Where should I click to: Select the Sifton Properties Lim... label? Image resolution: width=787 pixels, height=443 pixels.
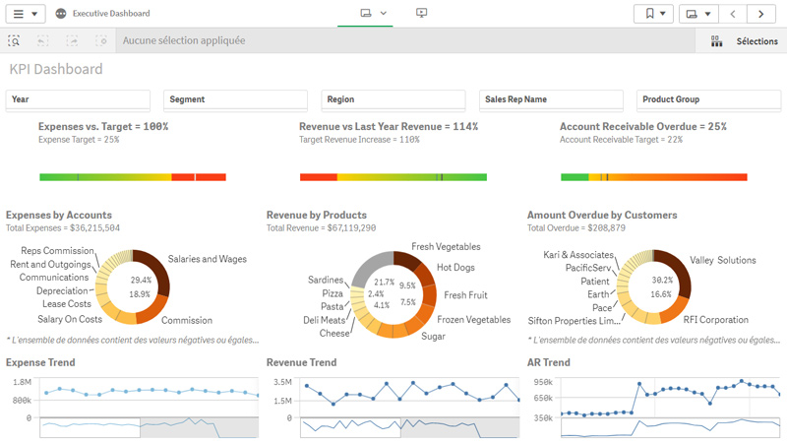pos(575,321)
